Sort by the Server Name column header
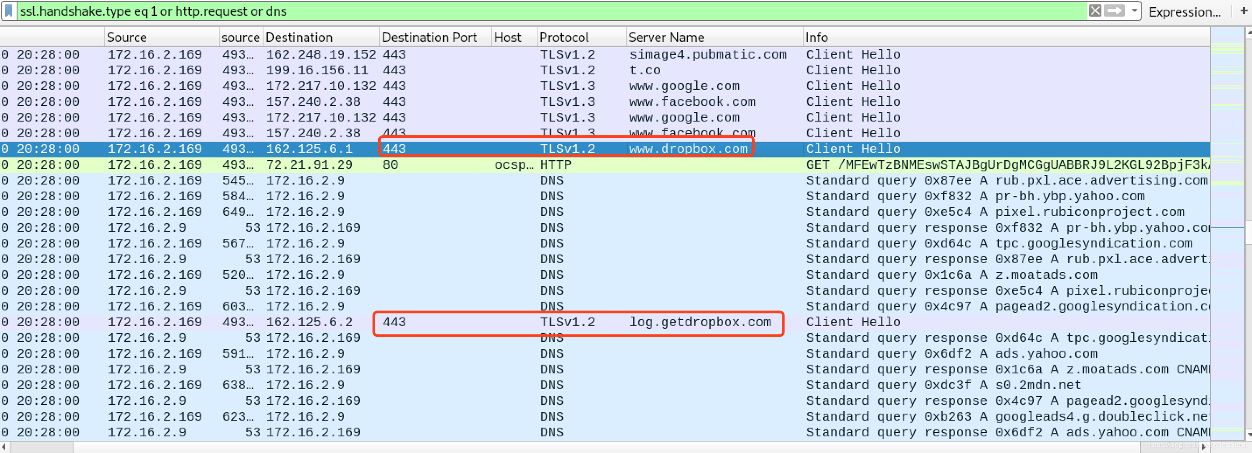 click(x=714, y=38)
